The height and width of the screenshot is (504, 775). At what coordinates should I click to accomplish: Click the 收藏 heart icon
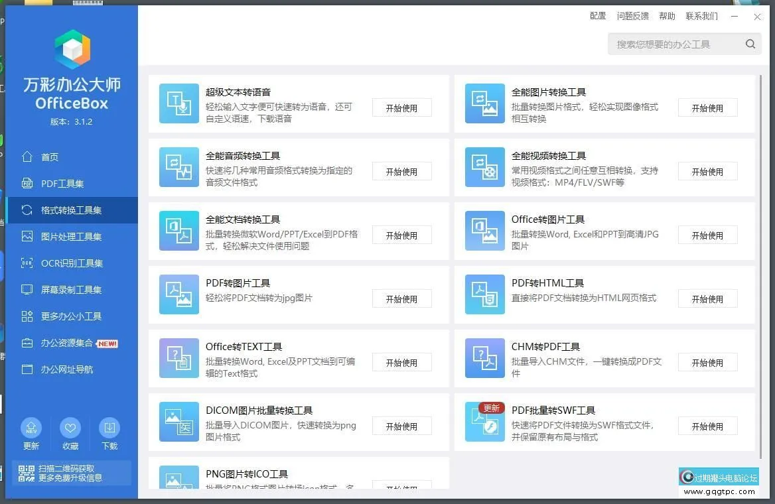tap(70, 428)
